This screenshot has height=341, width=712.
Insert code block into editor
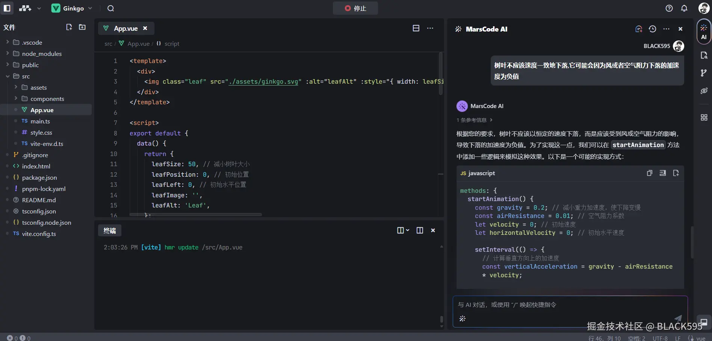point(662,173)
